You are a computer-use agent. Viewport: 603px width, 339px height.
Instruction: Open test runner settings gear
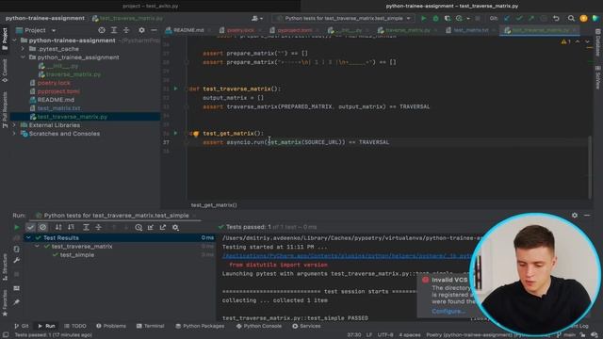coord(175,227)
